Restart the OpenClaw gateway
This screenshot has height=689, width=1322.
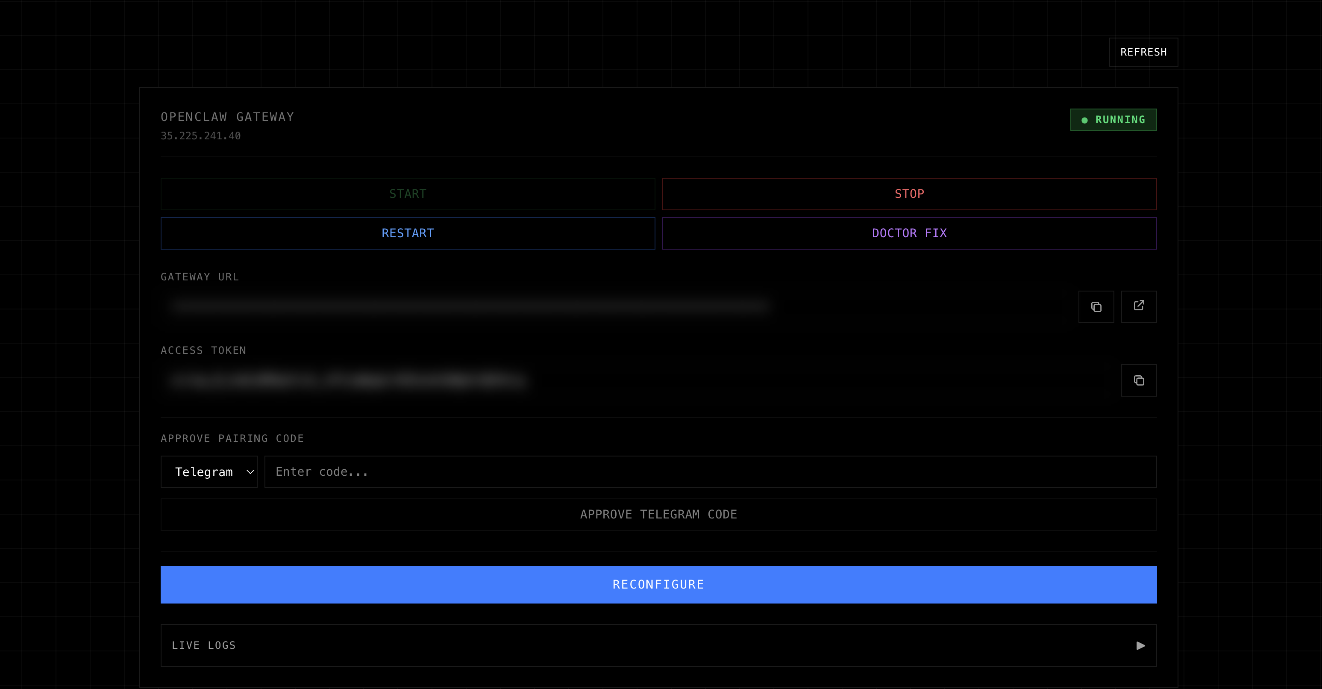(x=408, y=233)
